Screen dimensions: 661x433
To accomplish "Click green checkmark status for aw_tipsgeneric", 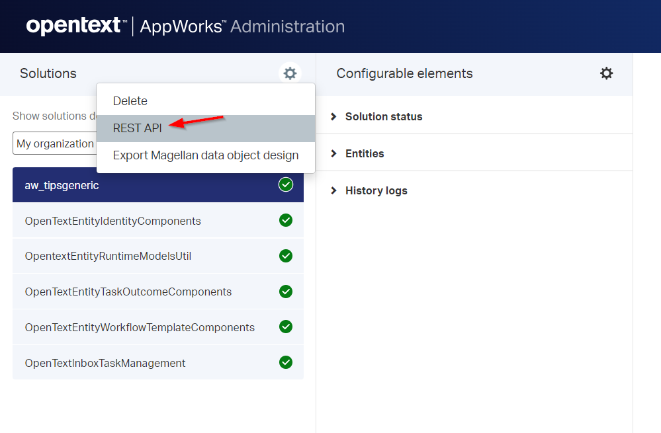I will (x=286, y=185).
